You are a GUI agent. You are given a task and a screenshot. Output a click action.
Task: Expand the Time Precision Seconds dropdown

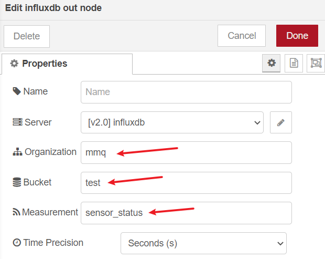point(203,243)
